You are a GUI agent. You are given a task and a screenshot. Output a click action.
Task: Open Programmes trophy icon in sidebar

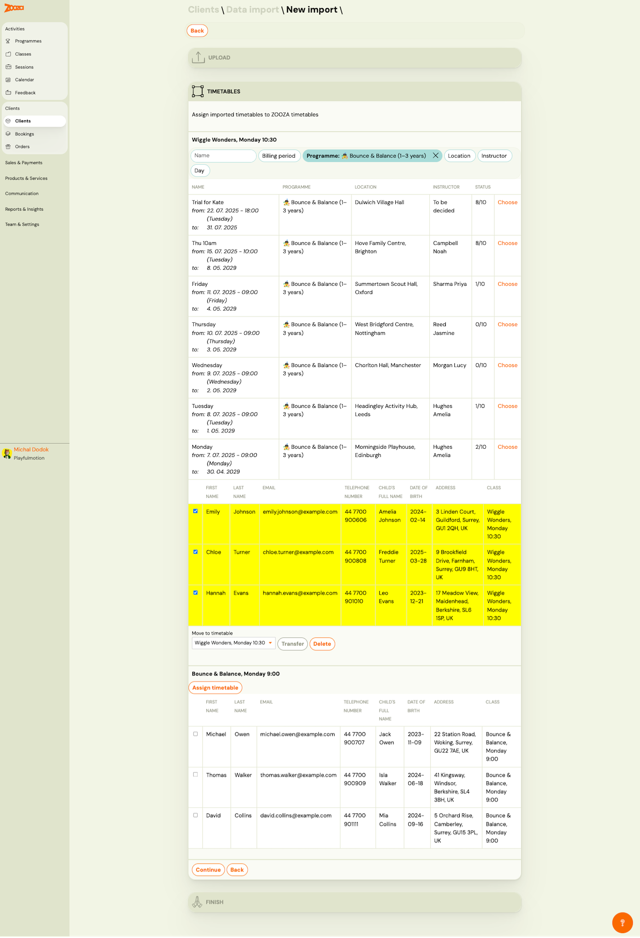pyautogui.click(x=8, y=41)
